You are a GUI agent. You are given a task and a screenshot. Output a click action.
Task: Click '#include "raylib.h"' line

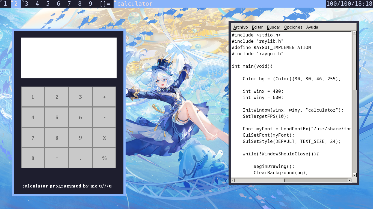point(257,41)
